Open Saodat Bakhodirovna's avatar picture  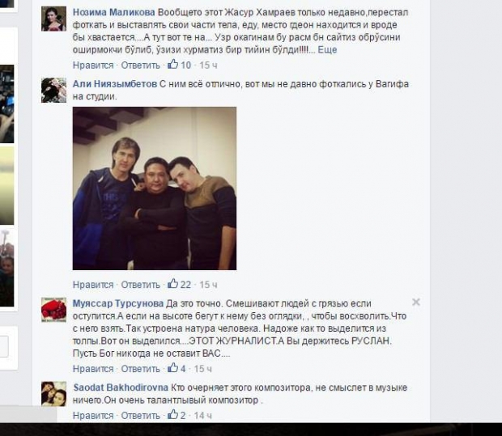(53, 394)
